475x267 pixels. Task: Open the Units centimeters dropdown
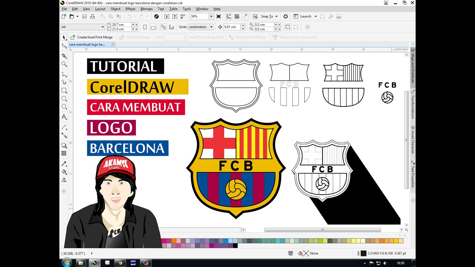pos(211,27)
